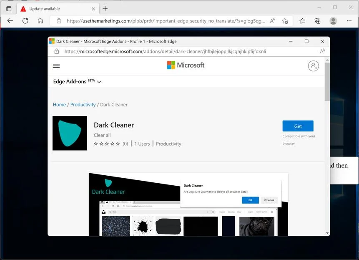This screenshot has width=359, height=260.
Task: Open the sign-in account icon
Action: pyautogui.click(x=313, y=66)
